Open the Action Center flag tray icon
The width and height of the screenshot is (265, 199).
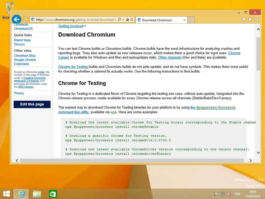point(216,194)
